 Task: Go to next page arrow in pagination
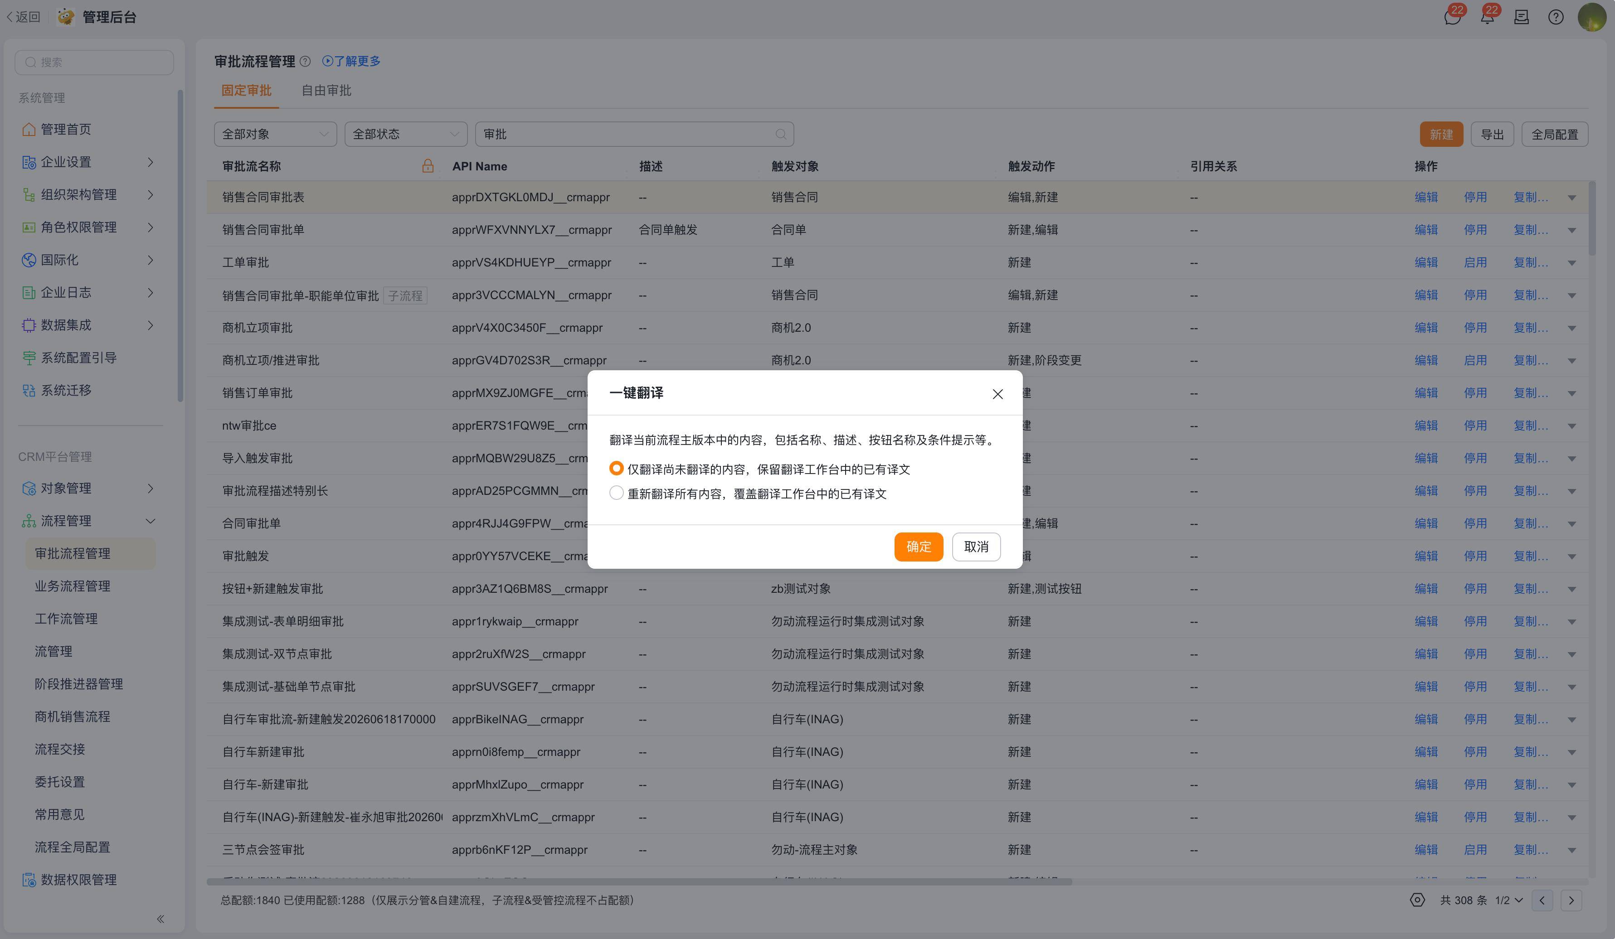pyautogui.click(x=1571, y=900)
